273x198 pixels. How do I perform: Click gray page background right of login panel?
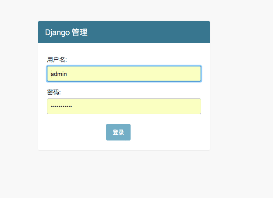tap(241, 88)
